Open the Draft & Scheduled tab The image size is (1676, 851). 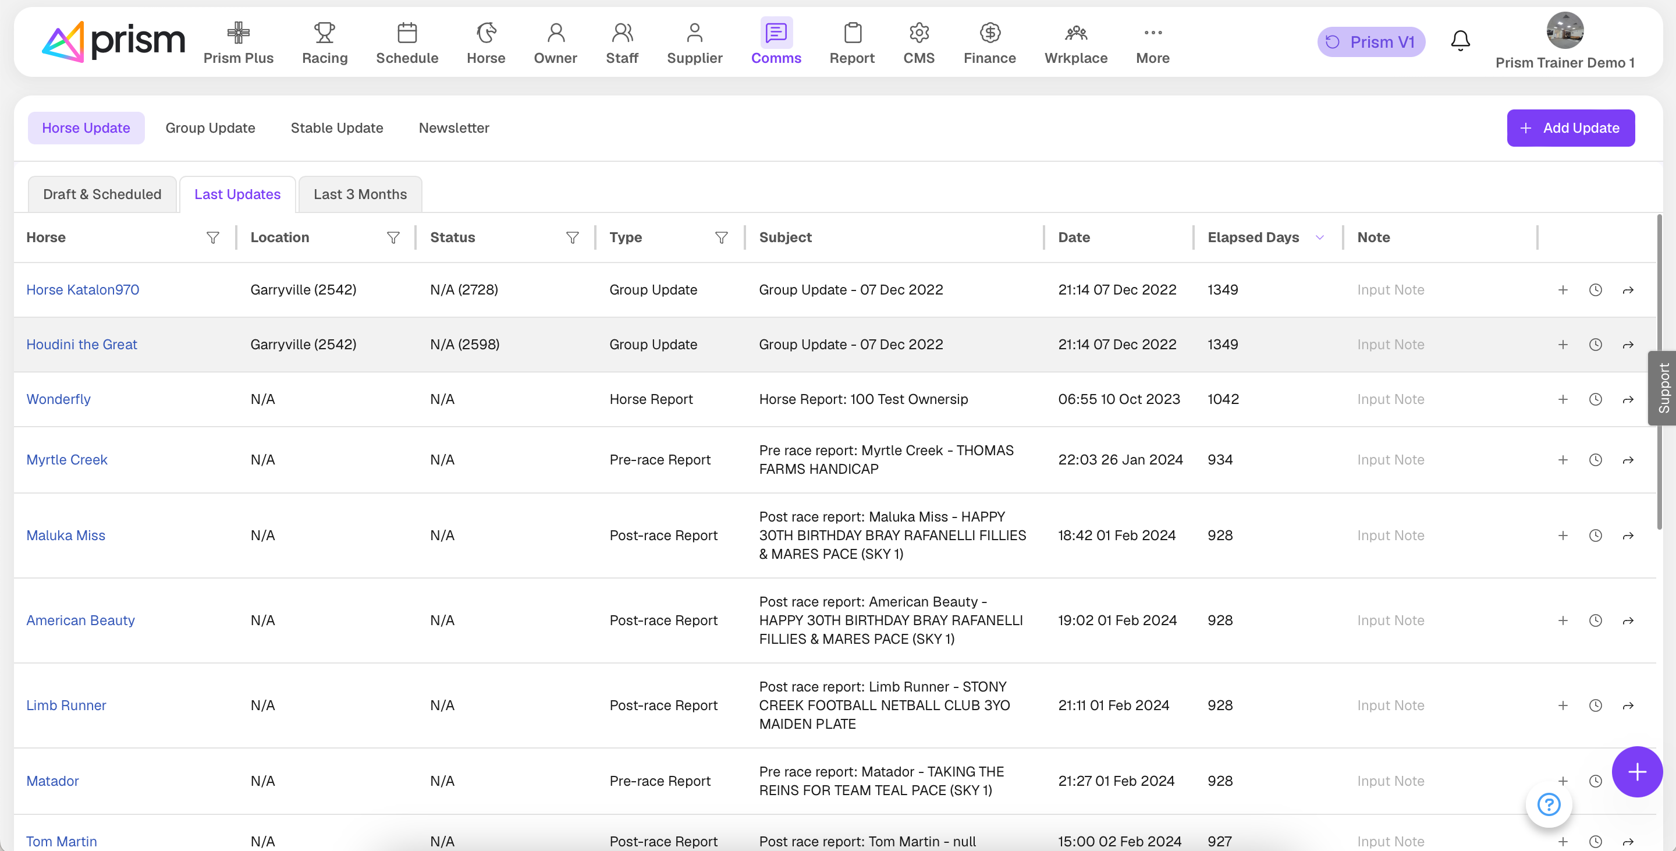tap(102, 194)
